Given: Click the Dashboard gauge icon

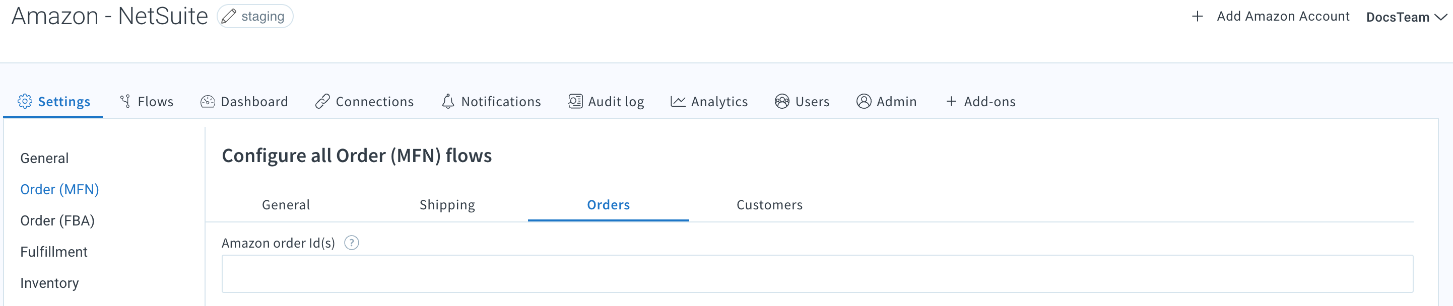Looking at the screenshot, I should click(x=208, y=102).
